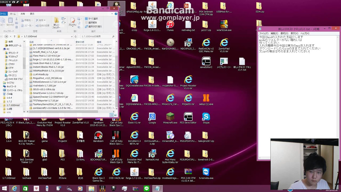Image resolution: width=341 pixels, height=192 pixels.
Task: Expand address bar history dropdown
Action: point(72,36)
